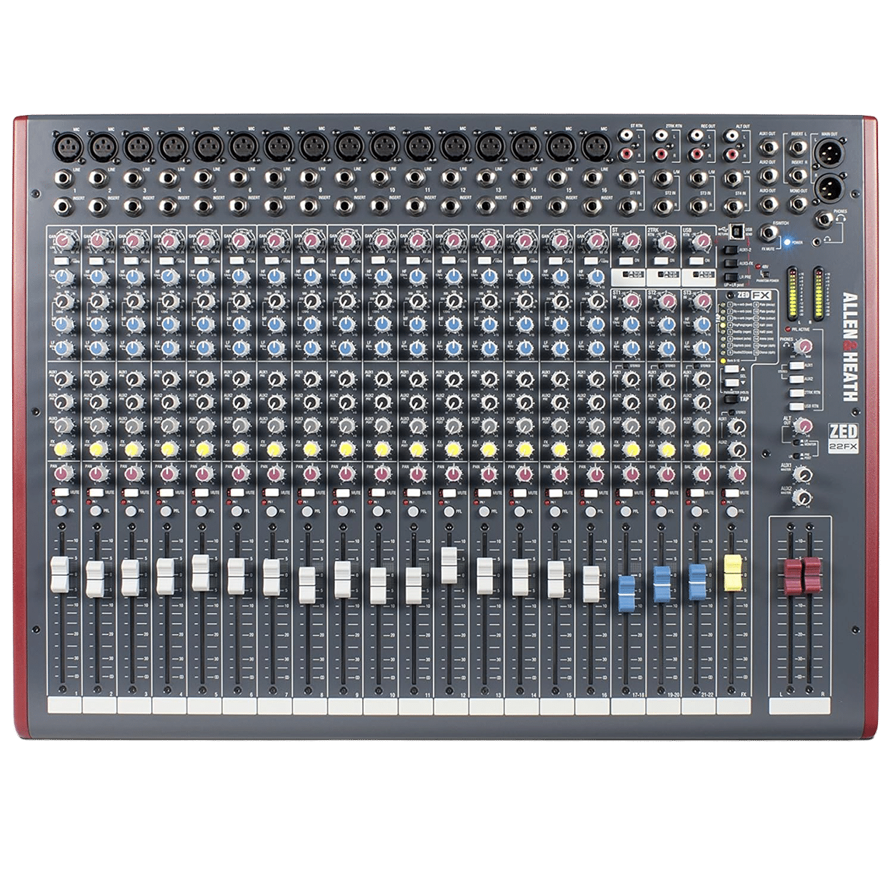Click the MONO OUT jack socket

(x=799, y=204)
